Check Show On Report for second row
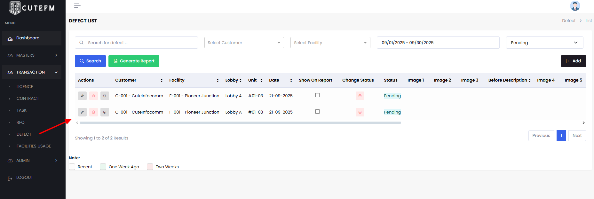 tap(317, 112)
